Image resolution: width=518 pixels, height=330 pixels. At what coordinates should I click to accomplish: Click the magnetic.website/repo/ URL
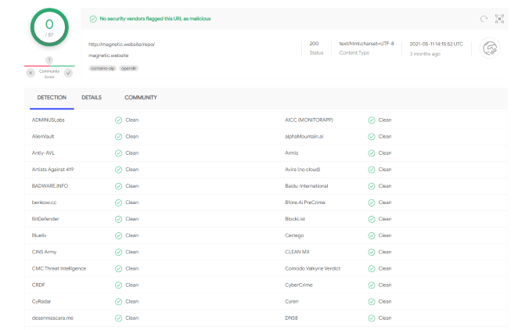121,44
